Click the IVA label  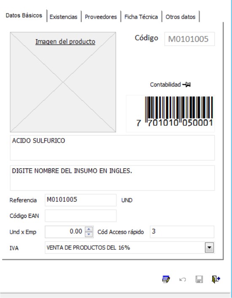[14, 248]
